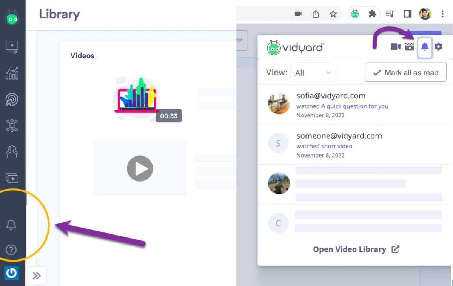Expand the sidebar with double chevron

pyautogui.click(x=37, y=276)
